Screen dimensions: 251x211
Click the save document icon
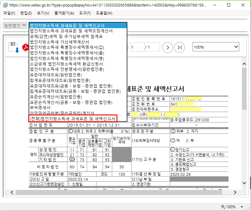(14, 47)
